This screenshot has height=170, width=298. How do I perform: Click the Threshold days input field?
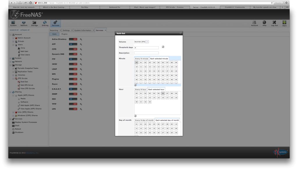[x=146, y=48]
